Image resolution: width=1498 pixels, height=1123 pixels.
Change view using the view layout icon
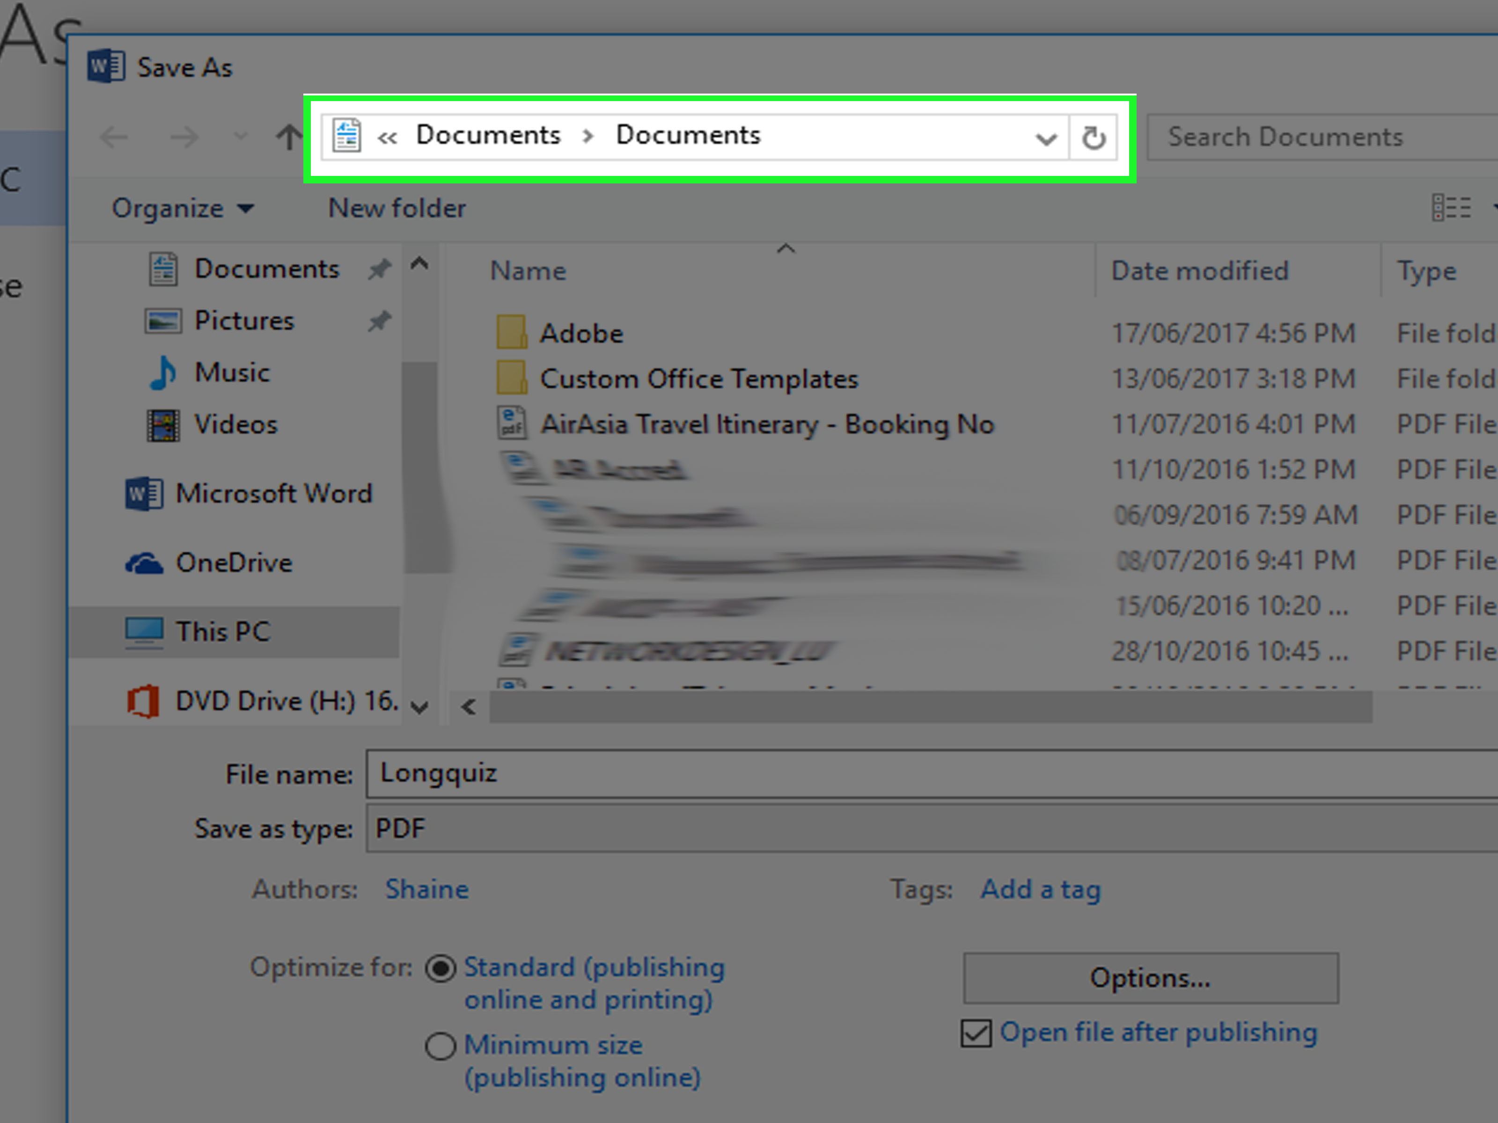point(1451,208)
